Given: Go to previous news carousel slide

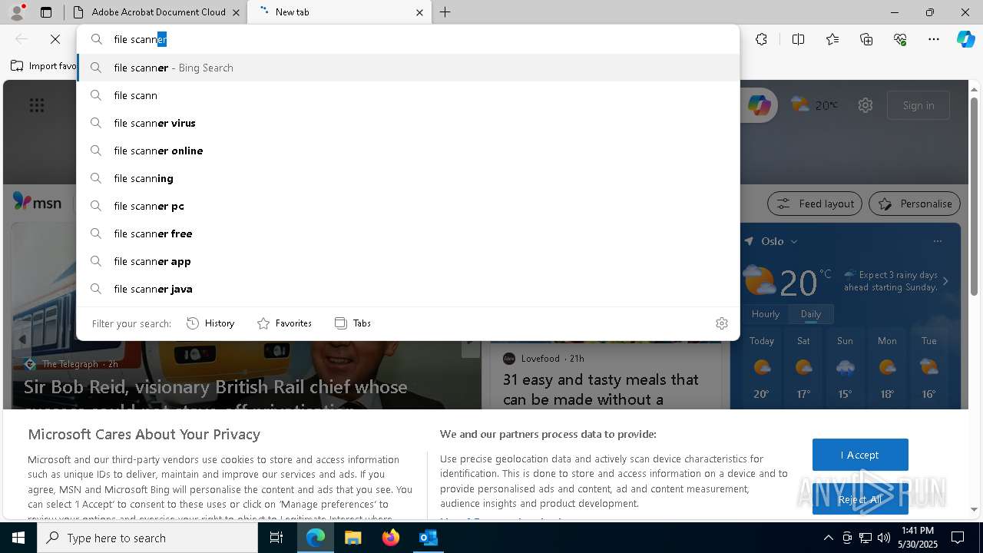Looking at the screenshot, I should [x=22, y=339].
